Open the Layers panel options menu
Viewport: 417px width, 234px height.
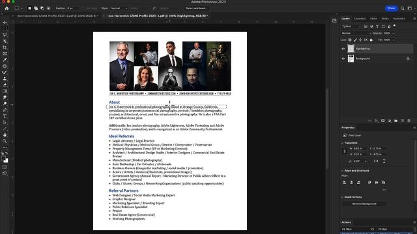414,19
